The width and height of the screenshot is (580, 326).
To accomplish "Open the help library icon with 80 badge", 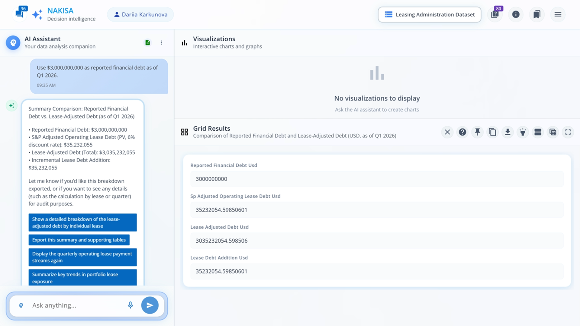I will (495, 14).
